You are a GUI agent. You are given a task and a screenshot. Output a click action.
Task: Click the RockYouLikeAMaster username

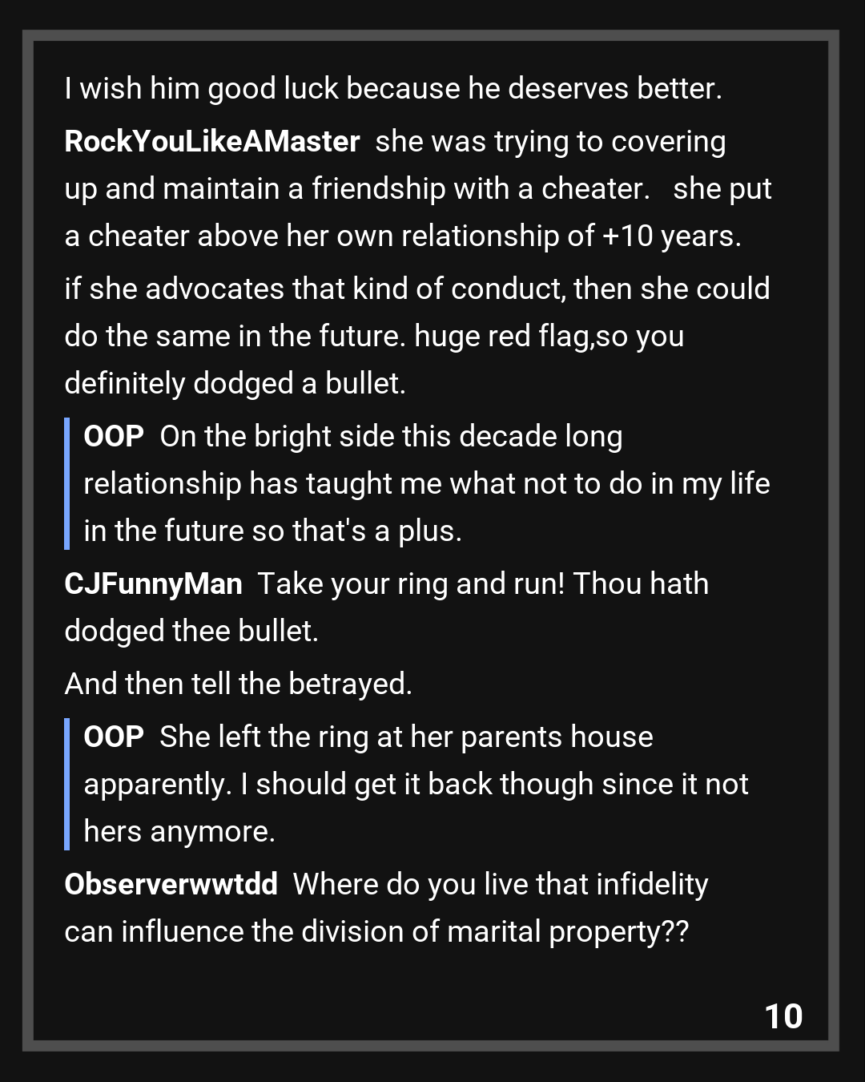(211, 141)
